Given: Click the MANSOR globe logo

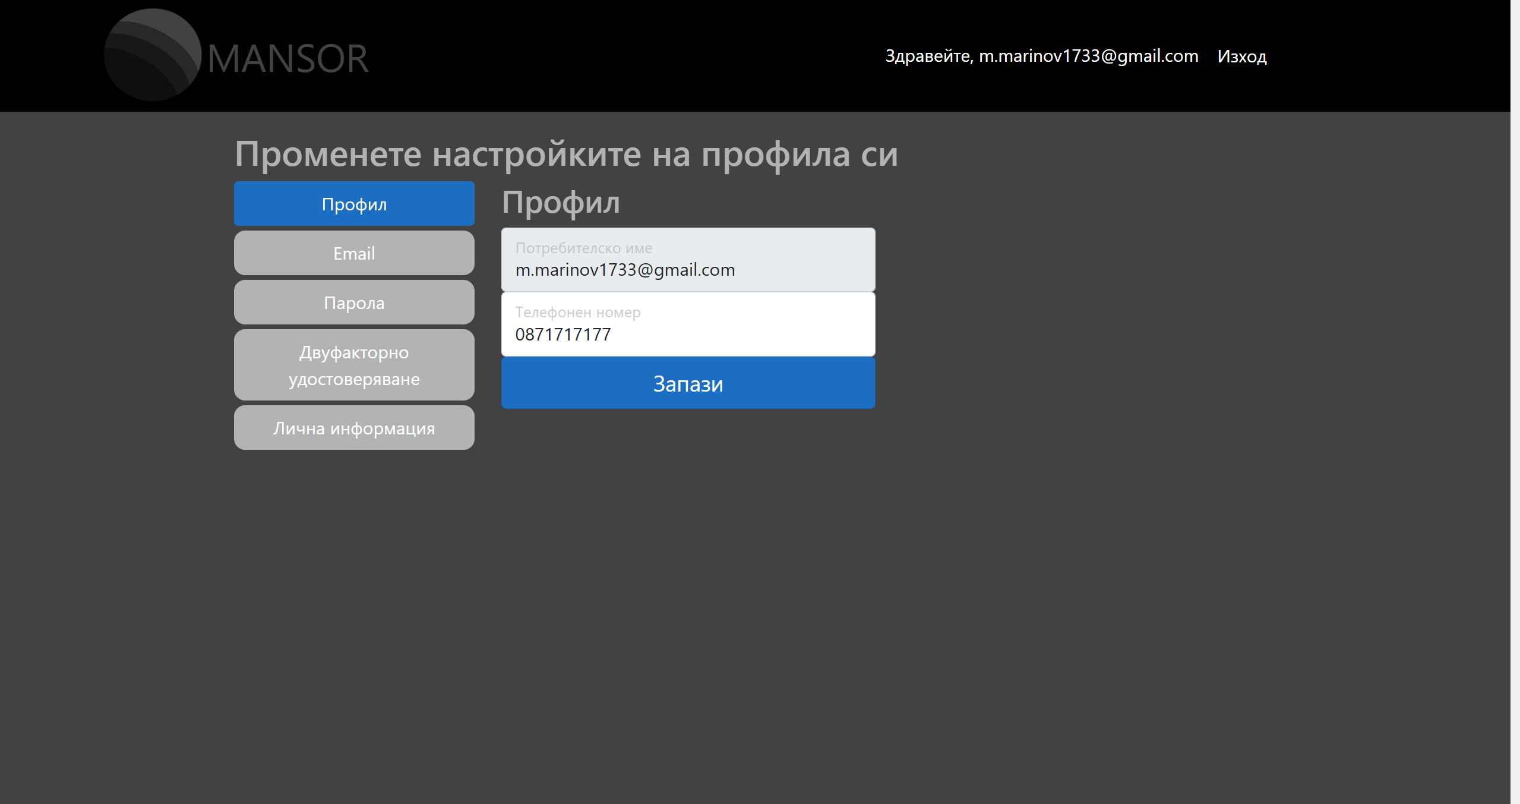Looking at the screenshot, I should click(x=153, y=55).
